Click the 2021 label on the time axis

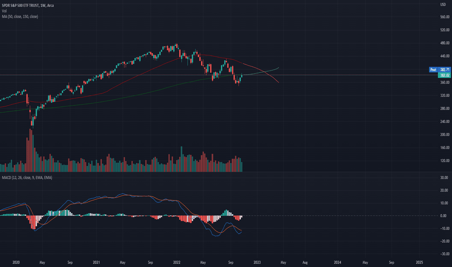(97, 262)
